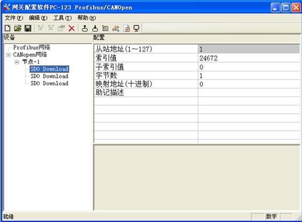
Task: Open the 工具(T) menu
Action: tap(63, 18)
